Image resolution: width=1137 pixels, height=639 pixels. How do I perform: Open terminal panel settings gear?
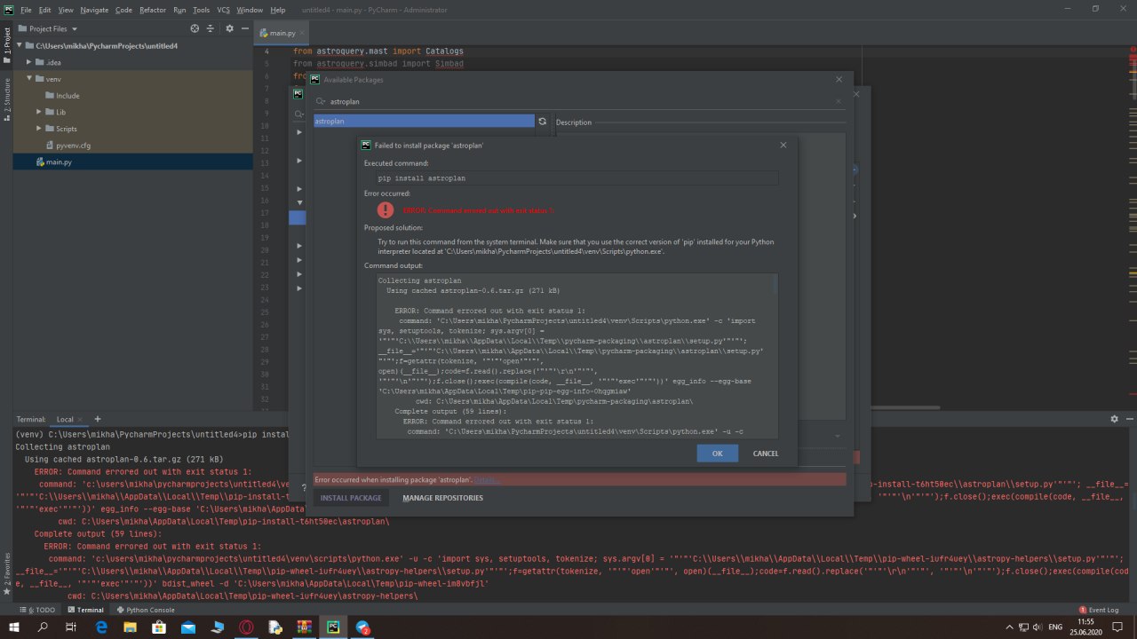(x=1114, y=419)
